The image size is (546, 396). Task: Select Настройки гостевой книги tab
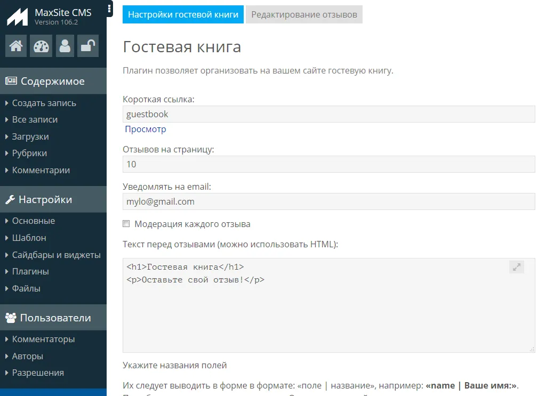pos(183,14)
